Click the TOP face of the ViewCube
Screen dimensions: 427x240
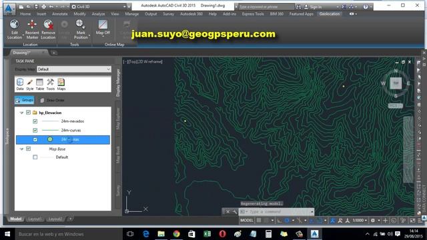pos(396,83)
